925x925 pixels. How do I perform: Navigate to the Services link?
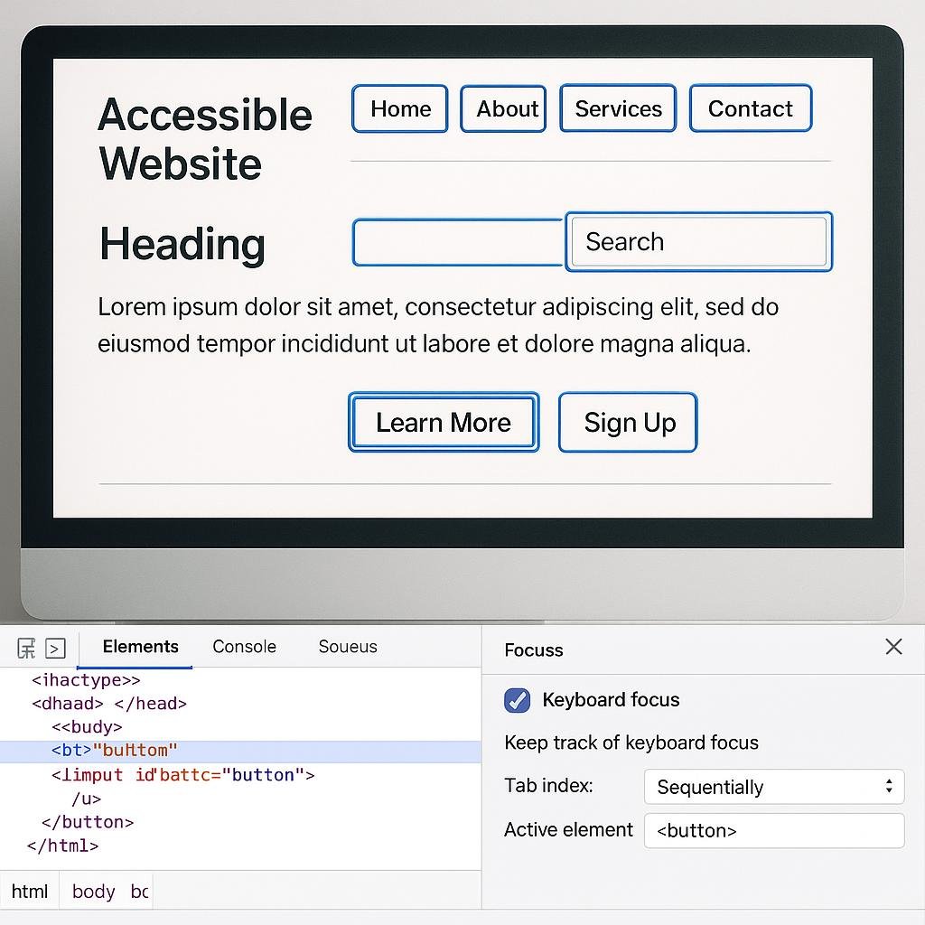coord(618,108)
